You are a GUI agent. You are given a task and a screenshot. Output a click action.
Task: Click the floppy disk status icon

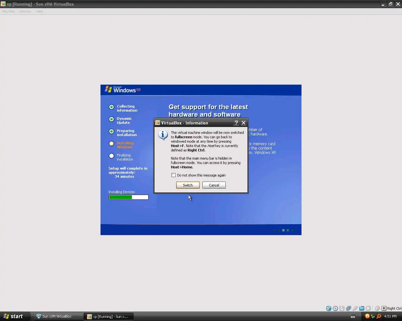pos(342,308)
